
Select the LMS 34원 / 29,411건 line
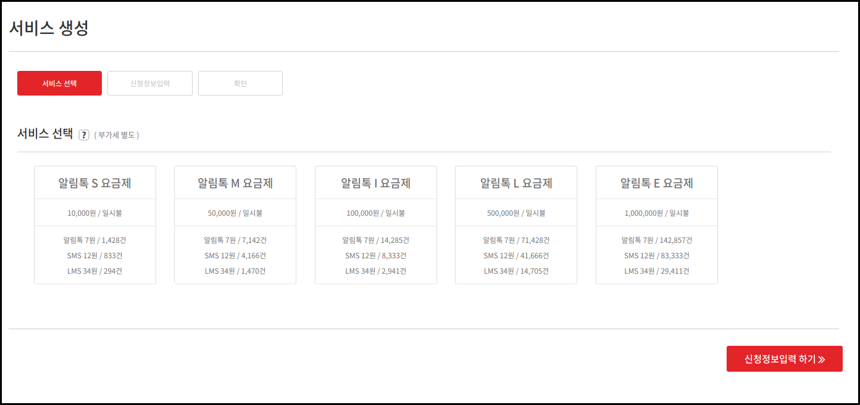(657, 271)
